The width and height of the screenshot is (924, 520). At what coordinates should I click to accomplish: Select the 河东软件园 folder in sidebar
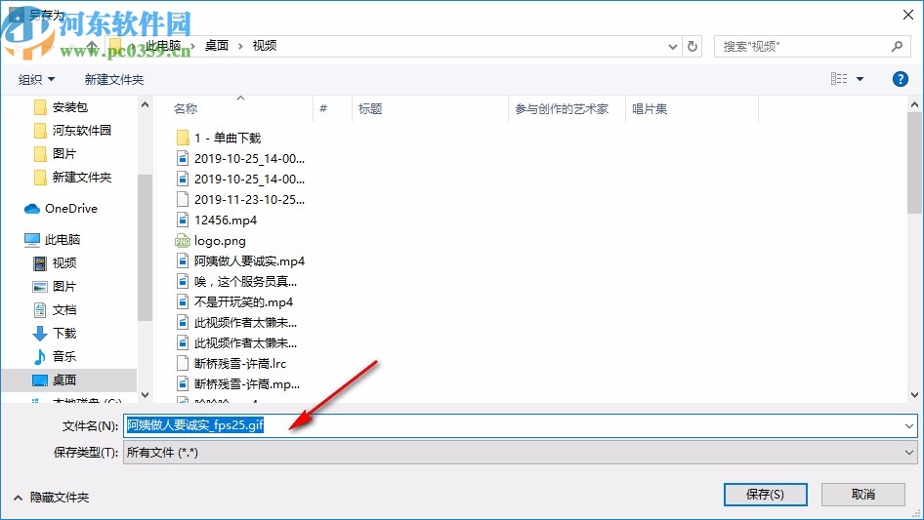tap(81, 130)
